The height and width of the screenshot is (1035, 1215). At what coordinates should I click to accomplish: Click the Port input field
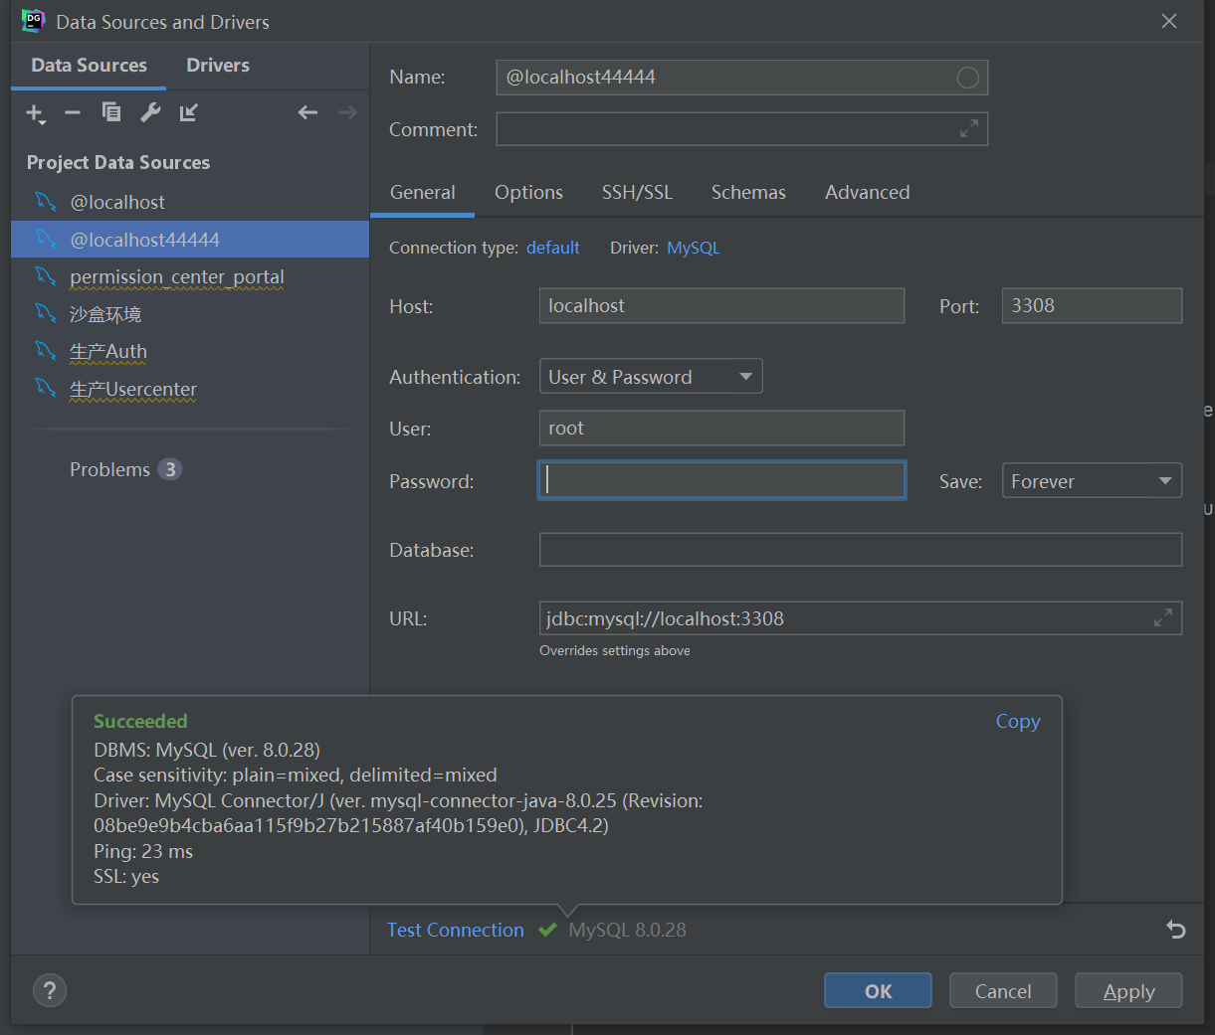(x=1092, y=306)
